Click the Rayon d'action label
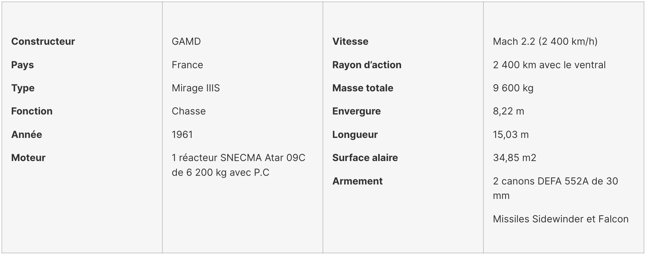The image size is (647, 259). pyautogui.click(x=367, y=65)
